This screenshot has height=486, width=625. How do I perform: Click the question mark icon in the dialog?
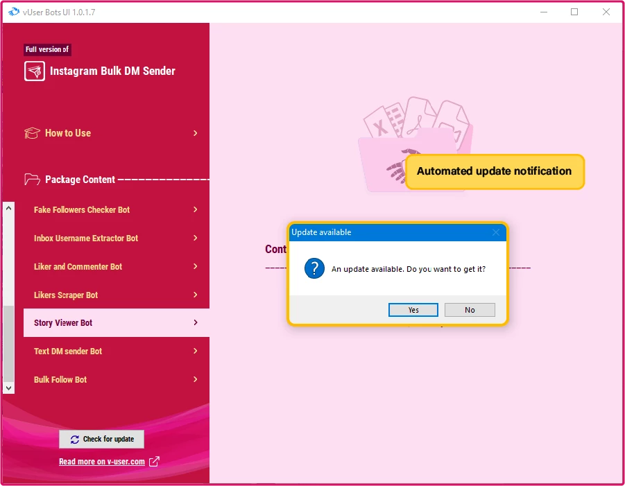pyautogui.click(x=314, y=268)
